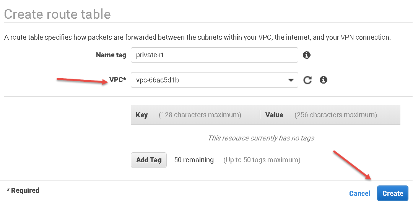Expand the VPC dropdown arrow
Viewport: 413px width, 208px height.
pyautogui.click(x=290, y=80)
